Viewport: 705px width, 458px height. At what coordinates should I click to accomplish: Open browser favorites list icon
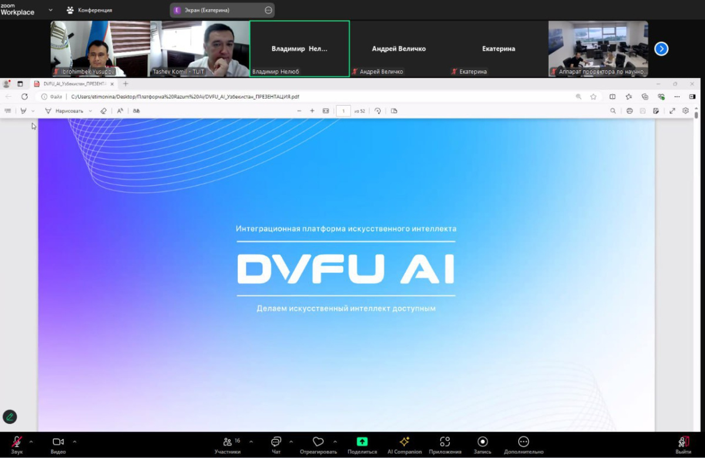click(x=629, y=97)
